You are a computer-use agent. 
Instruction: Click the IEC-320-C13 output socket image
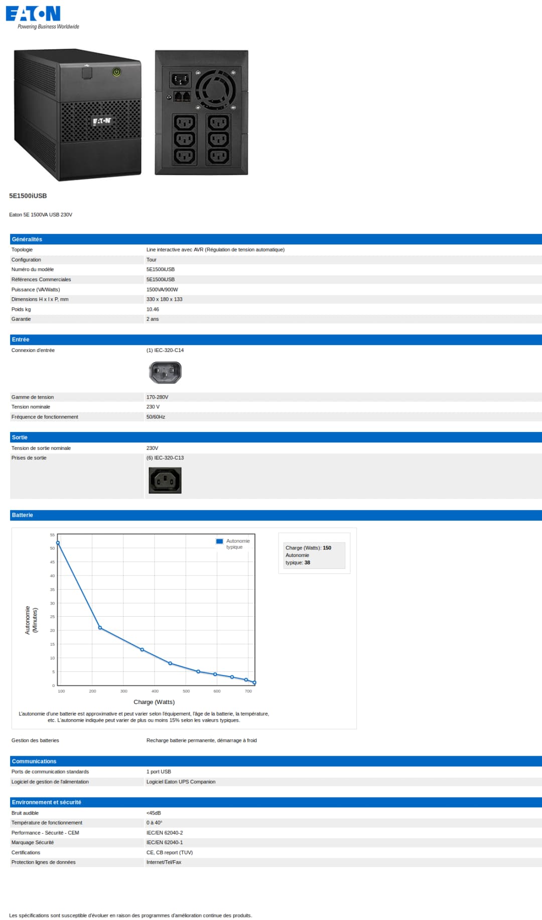[165, 481]
